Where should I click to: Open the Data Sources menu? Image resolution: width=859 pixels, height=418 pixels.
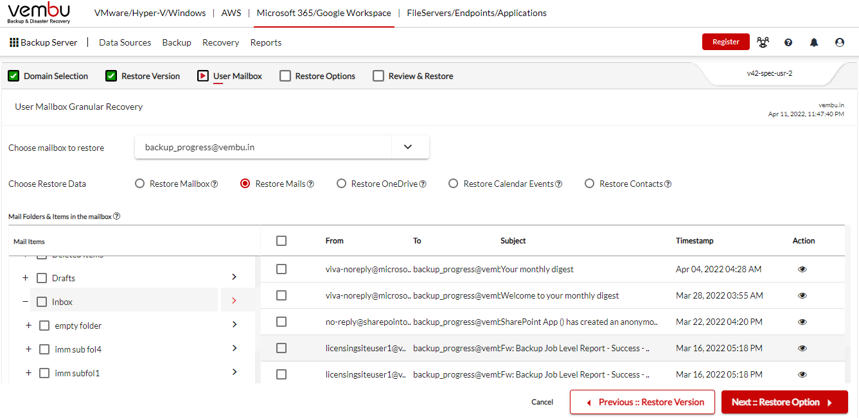(x=125, y=42)
